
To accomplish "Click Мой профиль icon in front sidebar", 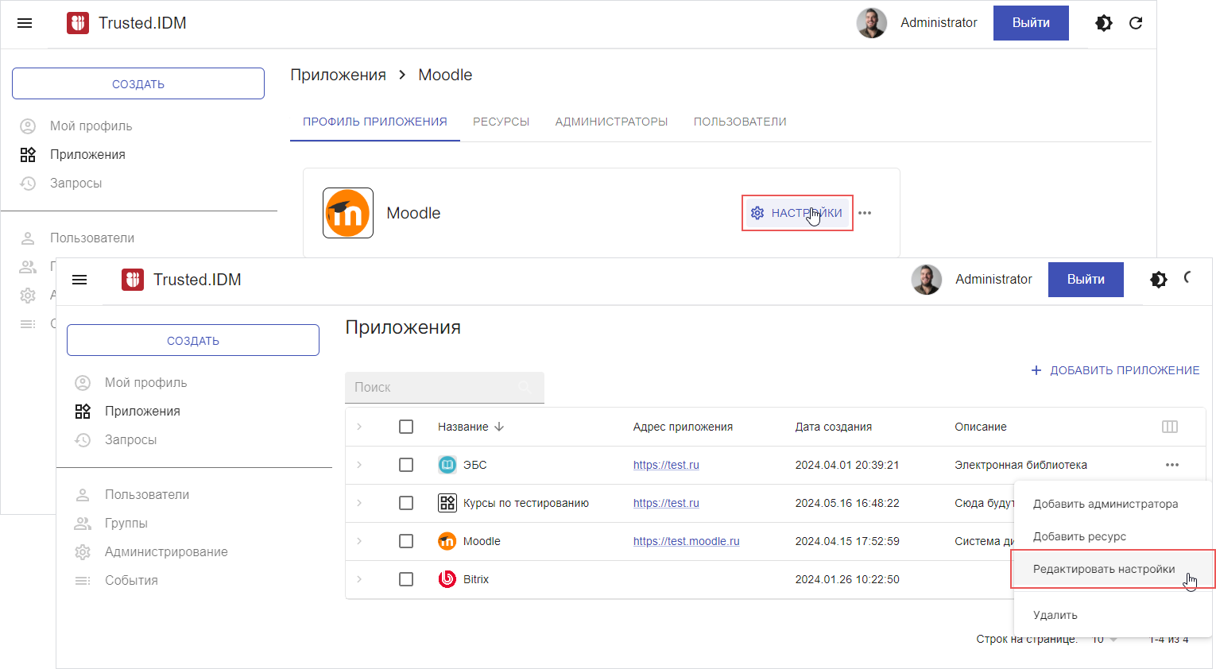I will (83, 383).
